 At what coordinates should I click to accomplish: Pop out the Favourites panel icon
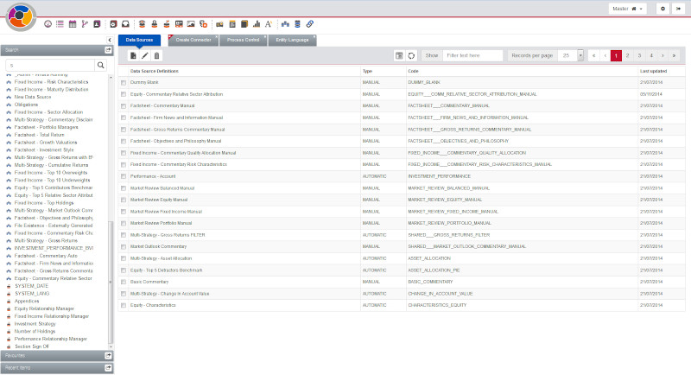pyautogui.click(x=108, y=356)
